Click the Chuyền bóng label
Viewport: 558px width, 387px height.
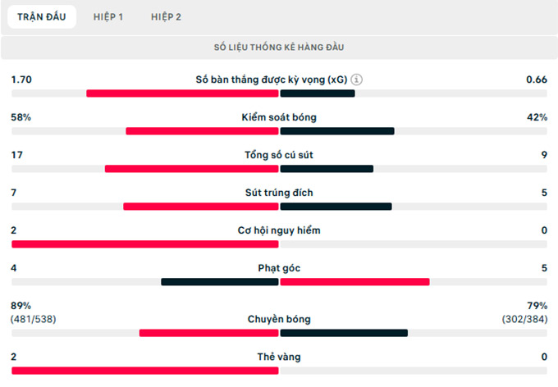(279, 320)
